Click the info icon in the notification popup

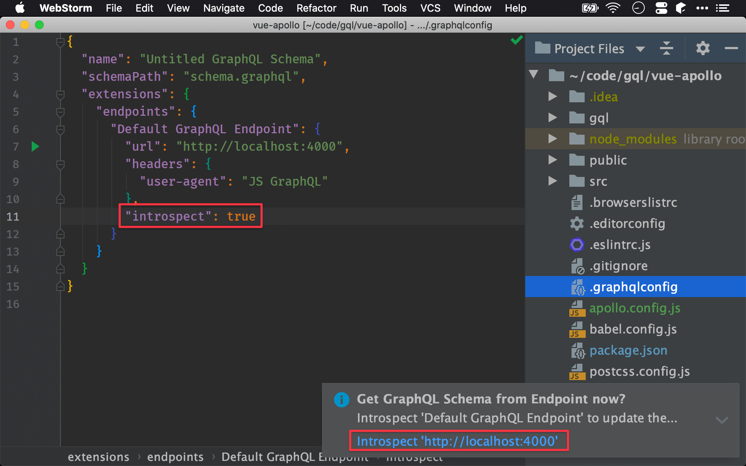click(x=342, y=400)
